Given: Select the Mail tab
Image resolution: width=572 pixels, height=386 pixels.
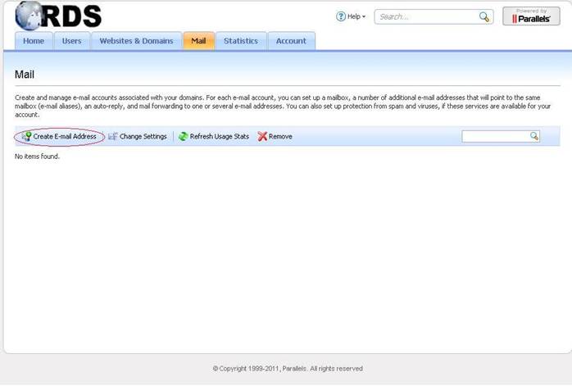Looking at the screenshot, I should coord(198,41).
